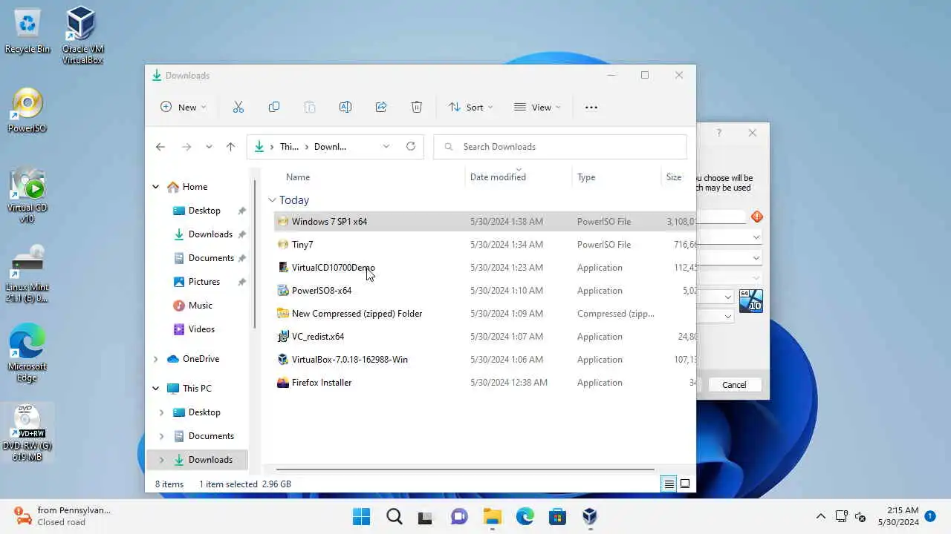This screenshot has width=951, height=534.
Task: Open the traffic news widget
Action: [x=63, y=516]
